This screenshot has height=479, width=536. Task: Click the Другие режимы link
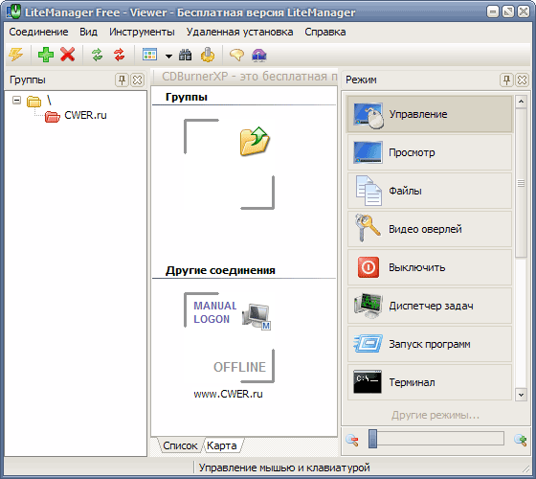pyautogui.click(x=435, y=416)
